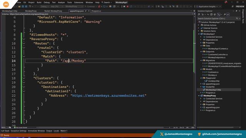Collapse the Destinations block on line 20
The image size is (246, 138).
pos(24,87)
